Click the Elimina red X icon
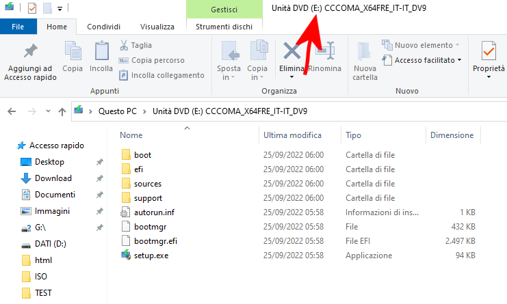 tap(291, 51)
